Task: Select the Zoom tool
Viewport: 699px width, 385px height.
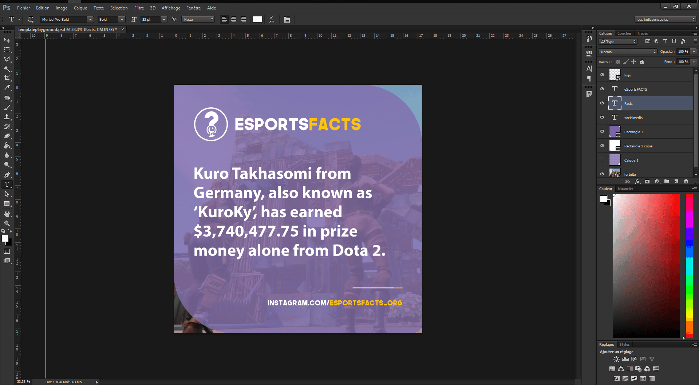Action: 7,223
